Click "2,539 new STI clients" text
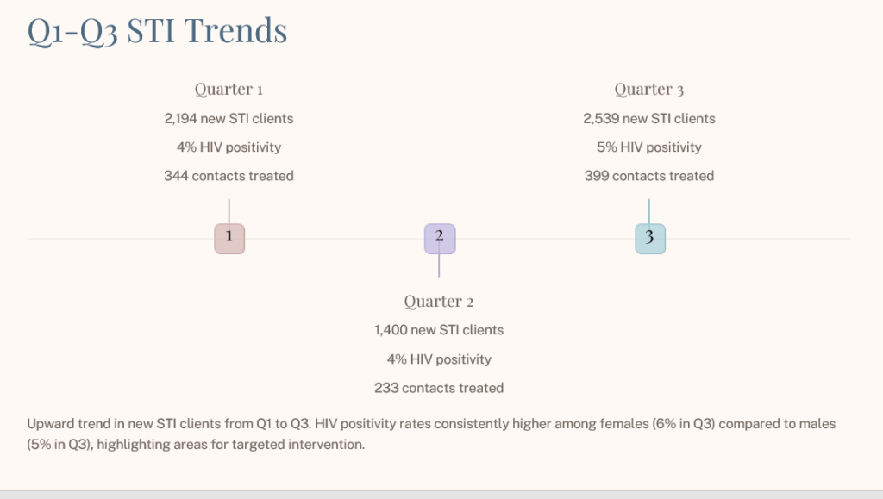This screenshot has height=499, width=883. tap(649, 118)
